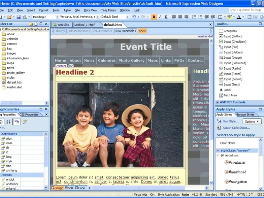Screen dimensions: 264x198
Task: Switch to Code view
Action: [80, 188]
